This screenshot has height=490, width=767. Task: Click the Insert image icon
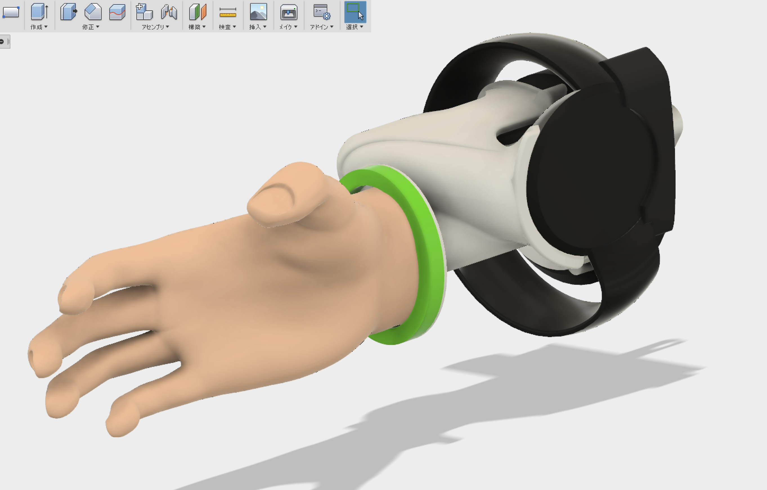pyautogui.click(x=258, y=12)
